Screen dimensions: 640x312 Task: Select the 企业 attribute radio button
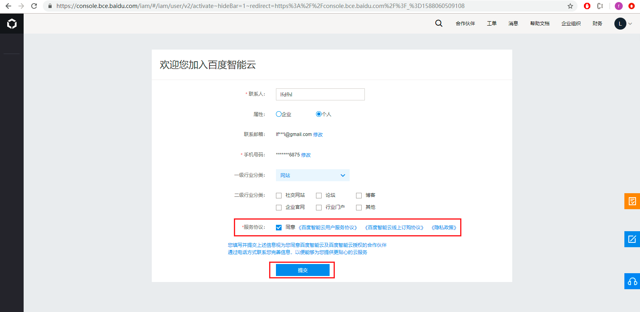point(279,114)
